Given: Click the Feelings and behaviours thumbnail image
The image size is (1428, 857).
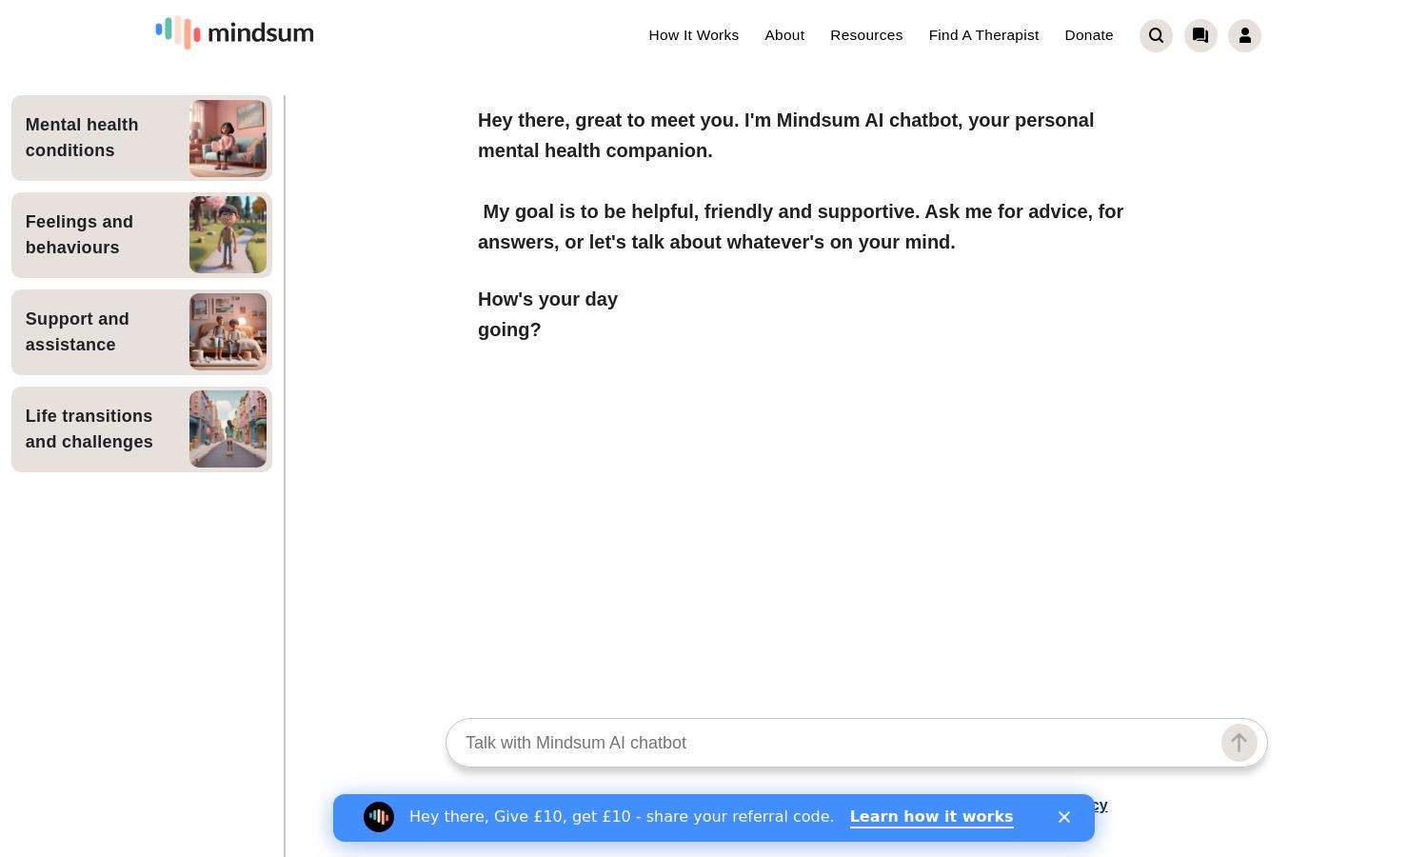Looking at the screenshot, I should (228, 235).
